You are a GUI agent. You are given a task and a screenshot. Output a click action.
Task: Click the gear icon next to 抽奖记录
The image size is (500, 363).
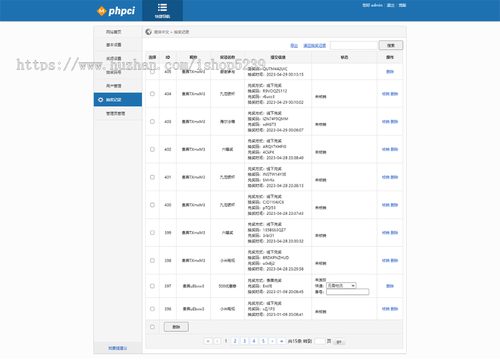coord(101,100)
